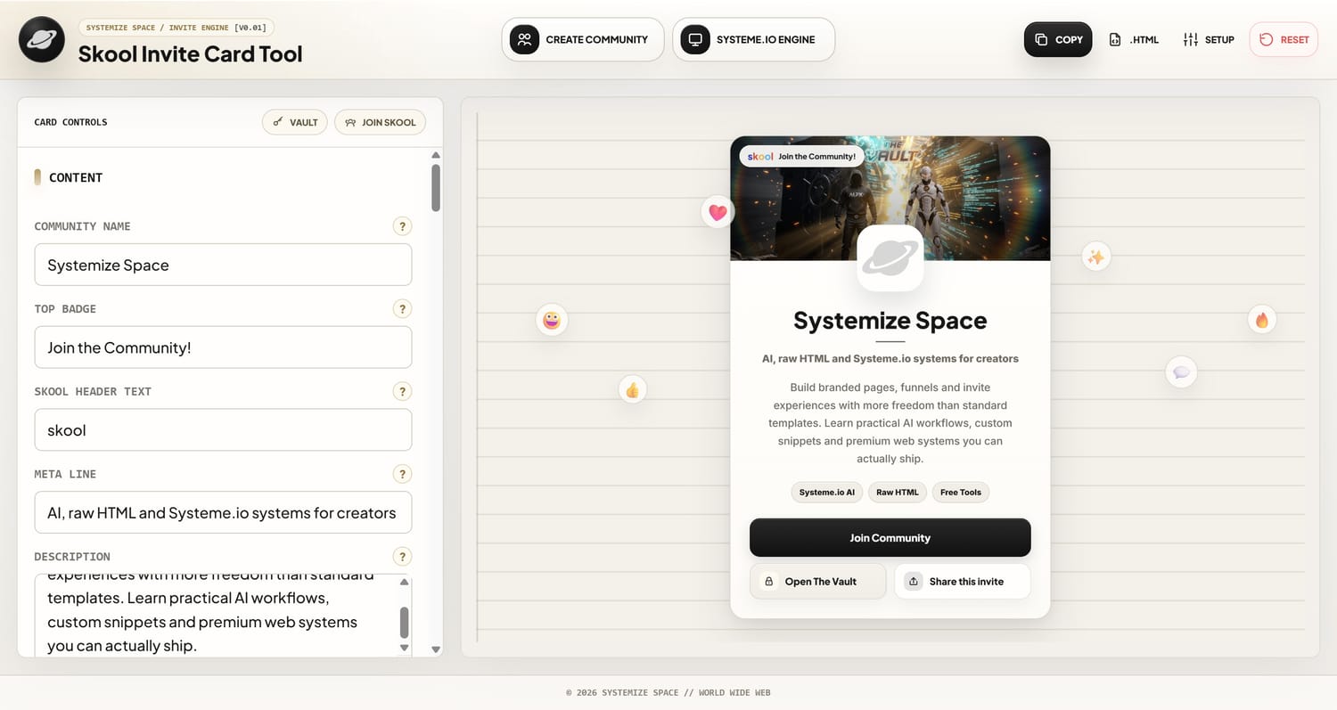Click the floating speech bubble emoji
The width and height of the screenshot is (1337, 710).
click(1181, 371)
